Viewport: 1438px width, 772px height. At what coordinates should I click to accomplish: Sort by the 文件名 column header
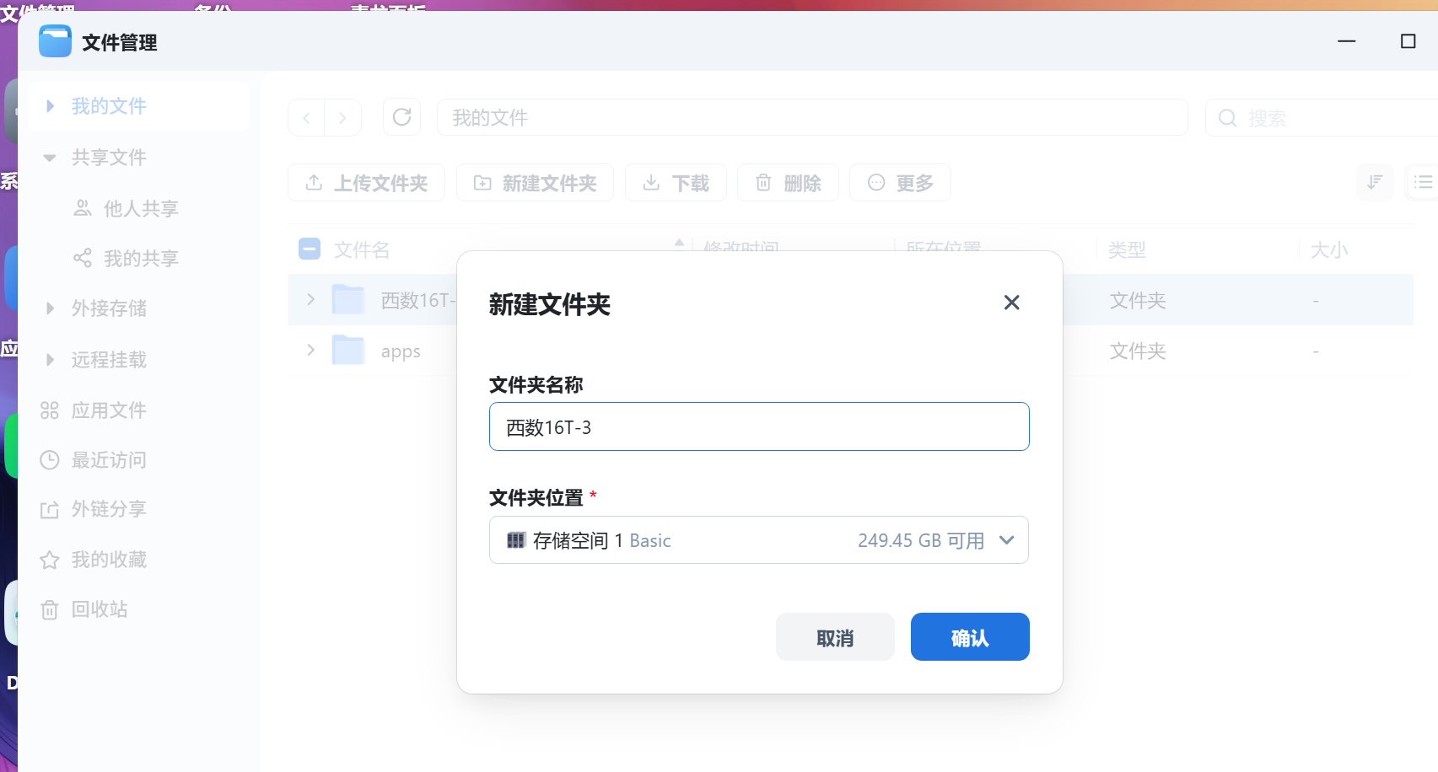[x=362, y=249]
